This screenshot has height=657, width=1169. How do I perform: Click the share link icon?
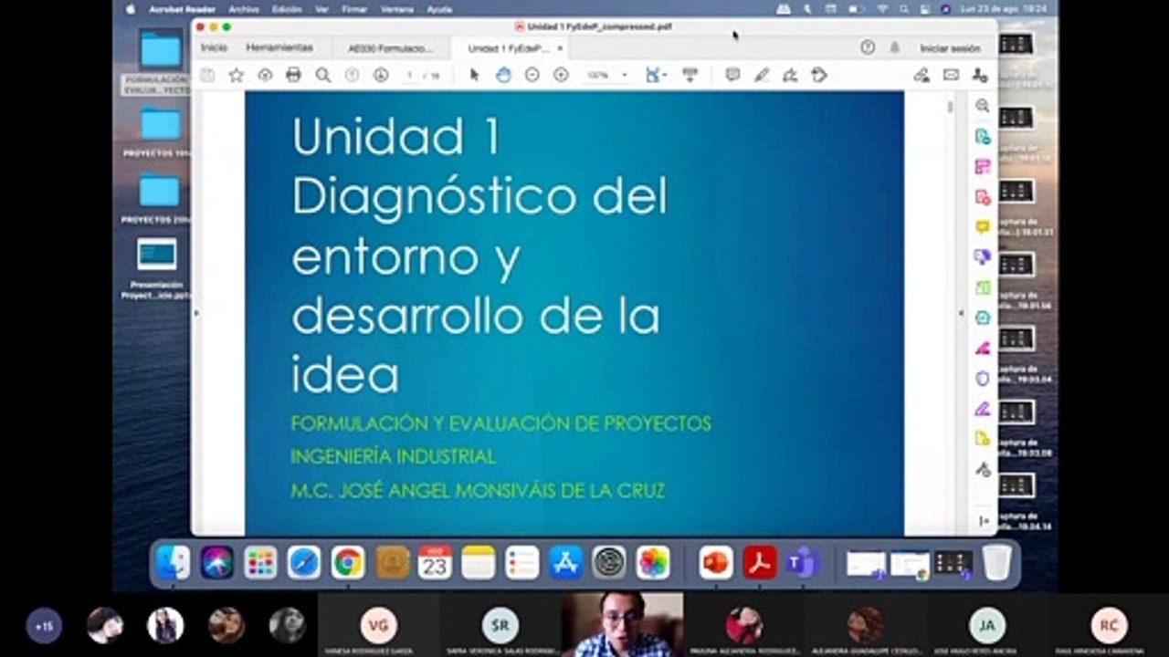click(x=922, y=76)
